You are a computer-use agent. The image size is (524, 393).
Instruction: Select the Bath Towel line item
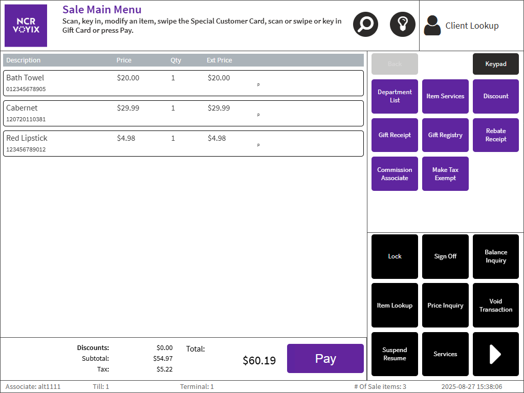[183, 83]
